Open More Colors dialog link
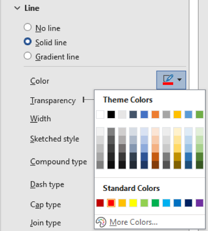The image size is (208, 231). (x=134, y=222)
